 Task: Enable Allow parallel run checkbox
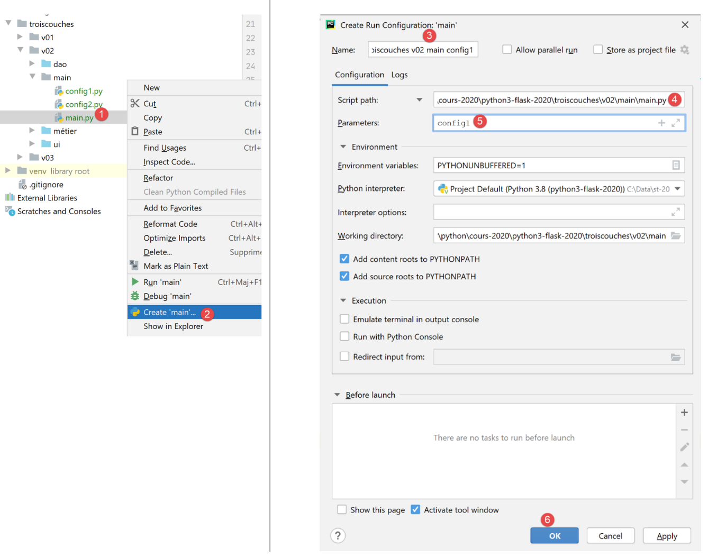pos(507,50)
